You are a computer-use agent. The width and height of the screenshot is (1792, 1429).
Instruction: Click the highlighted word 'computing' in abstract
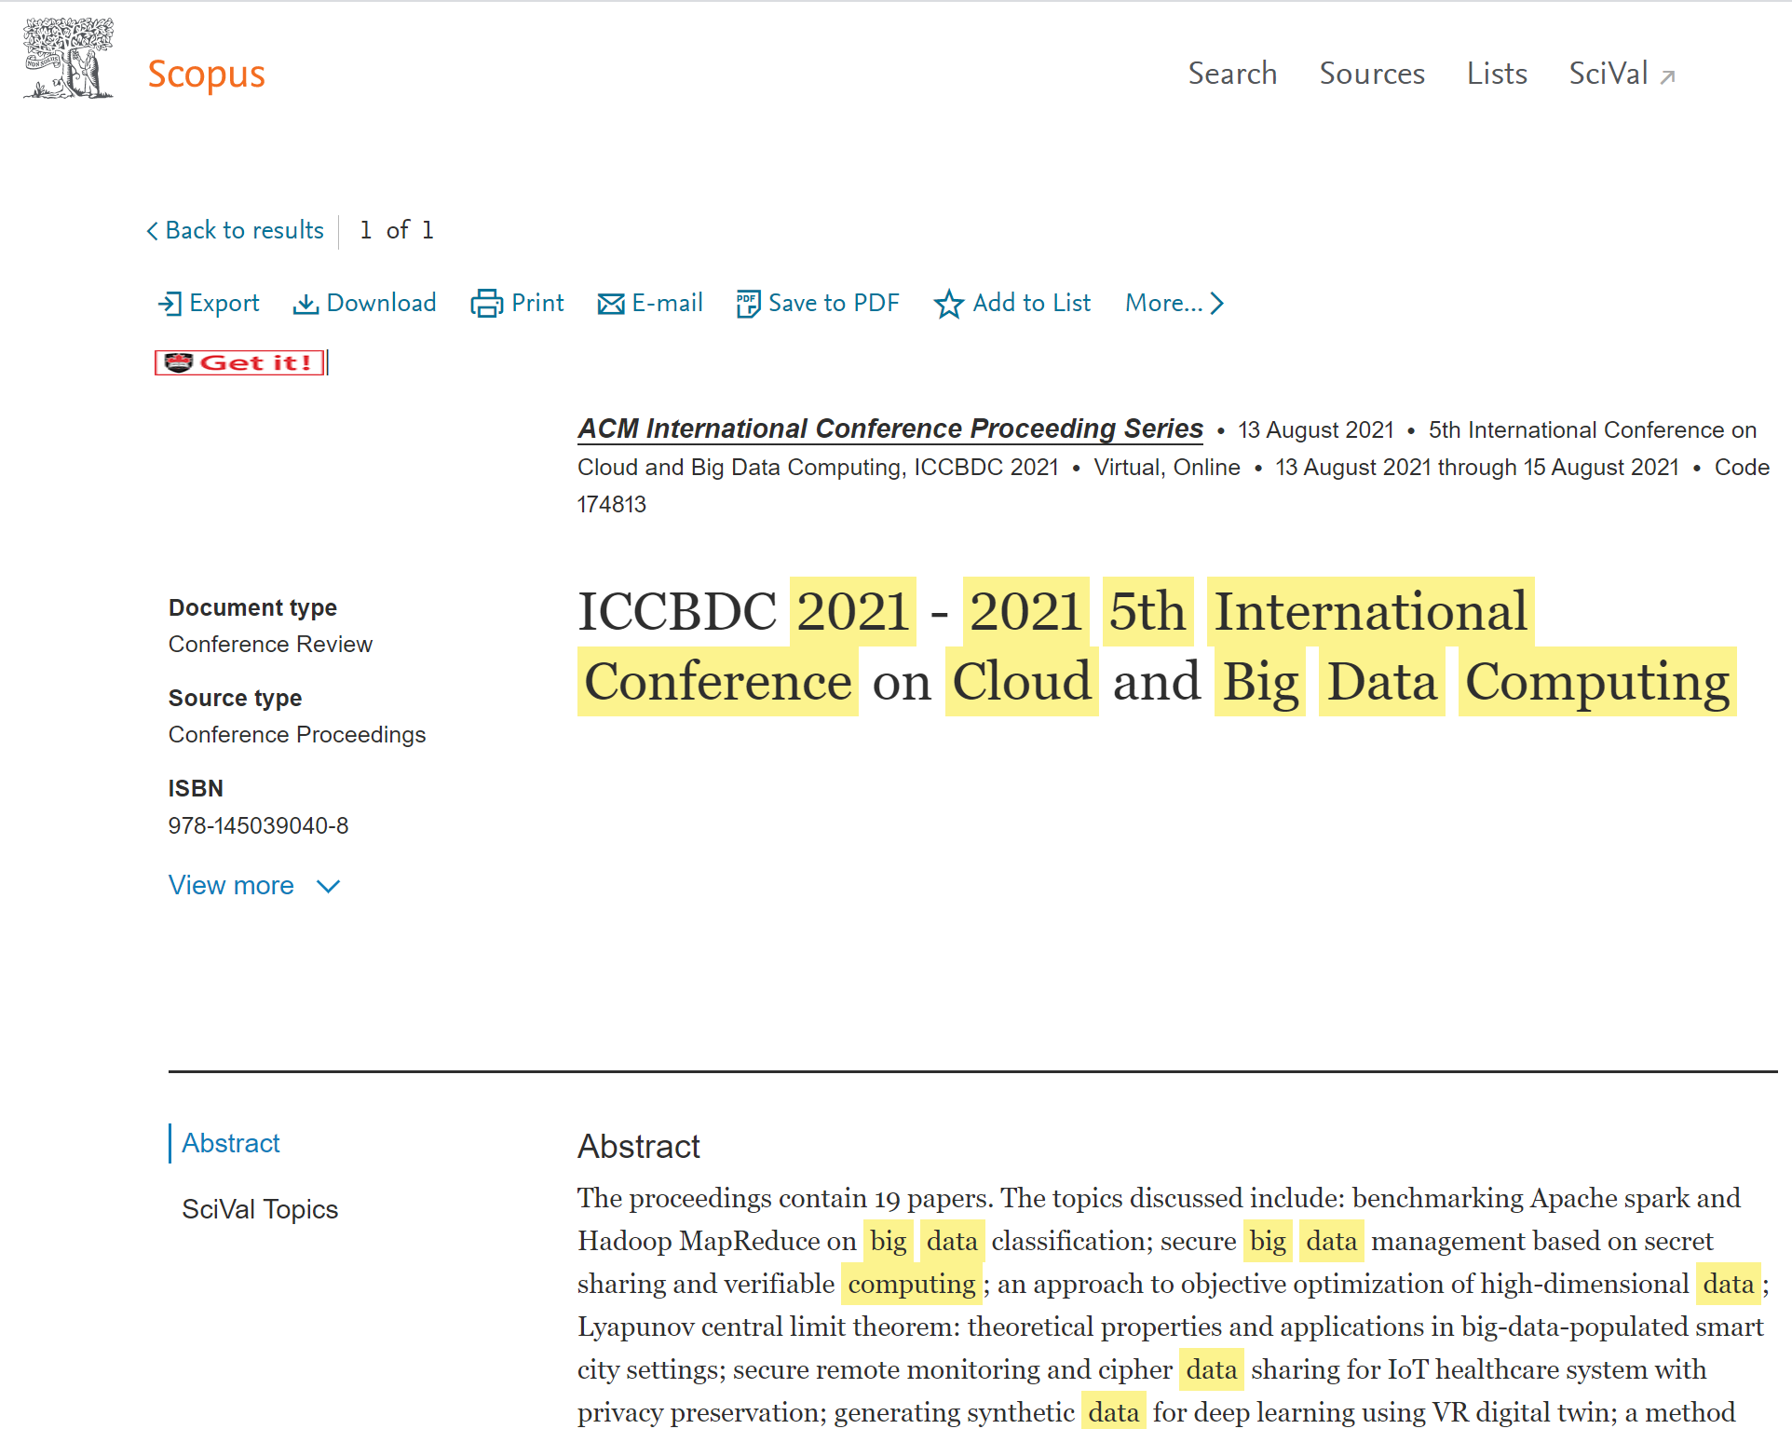point(912,1284)
